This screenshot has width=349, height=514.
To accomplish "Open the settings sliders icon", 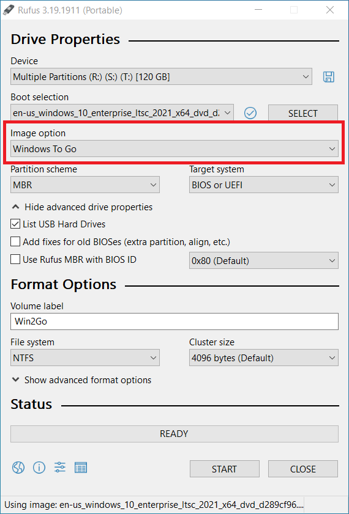I will click(60, 467).
